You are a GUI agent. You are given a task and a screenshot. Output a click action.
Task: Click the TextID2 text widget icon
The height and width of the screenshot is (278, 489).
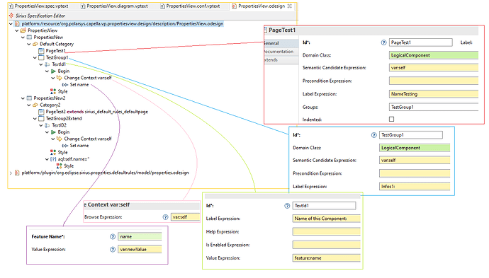[47, 125]
